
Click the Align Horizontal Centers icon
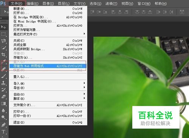point(120,12)
